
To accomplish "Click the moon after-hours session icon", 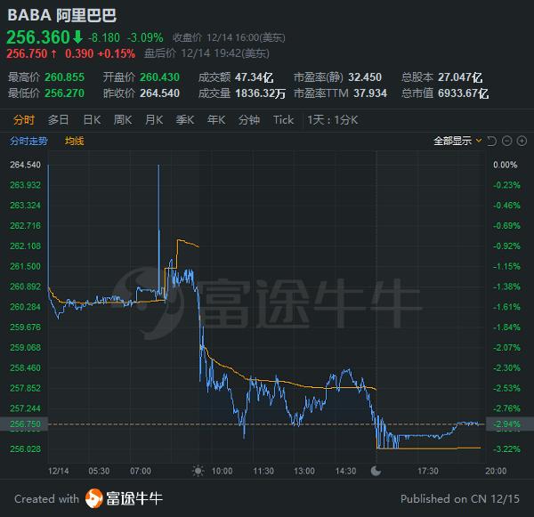I will point(376,471).
